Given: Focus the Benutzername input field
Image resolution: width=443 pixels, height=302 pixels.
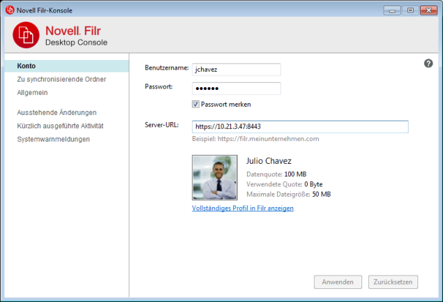Looking at the screenshot, I should [x=236, y=70].
